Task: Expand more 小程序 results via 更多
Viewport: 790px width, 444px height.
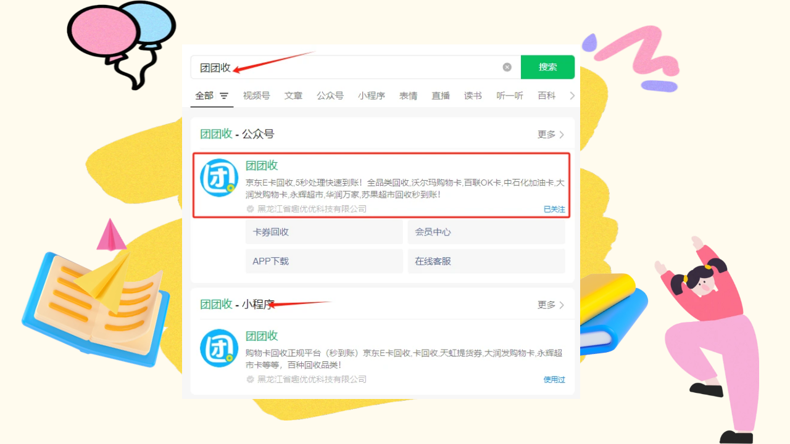Action: click(551, 305)
